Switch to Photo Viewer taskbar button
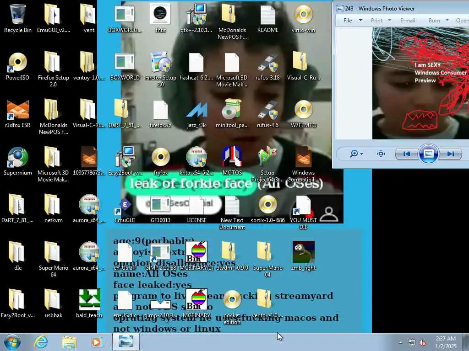 (x=125, y=342)
